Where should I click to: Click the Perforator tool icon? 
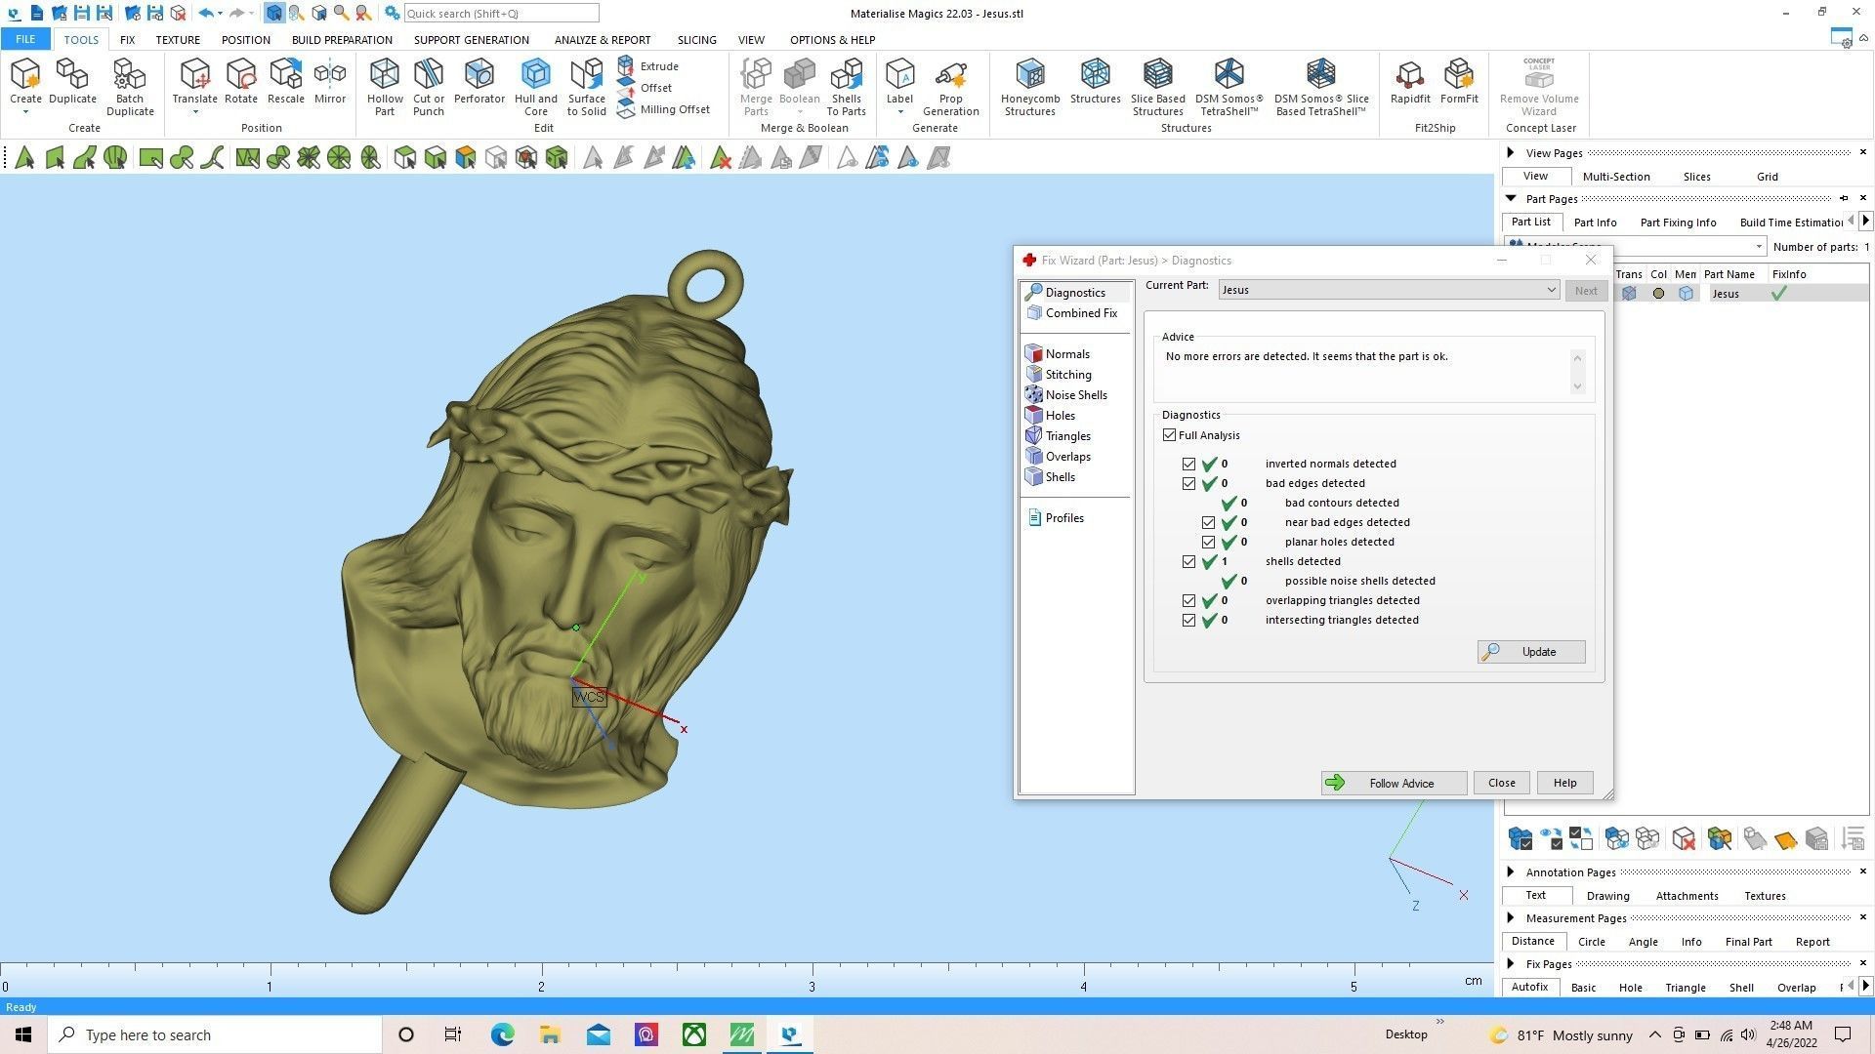[479, 80]
